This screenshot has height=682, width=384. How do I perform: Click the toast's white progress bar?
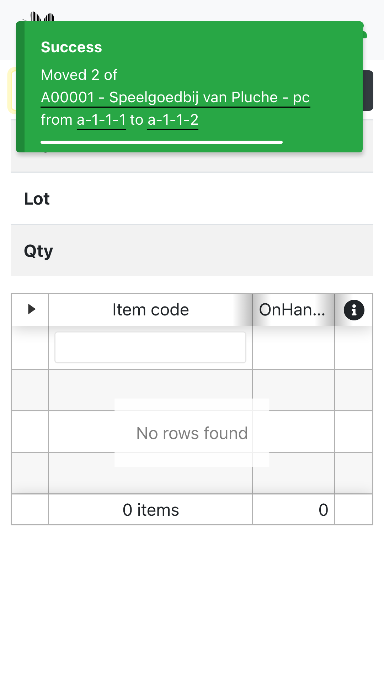click(161, 142)
